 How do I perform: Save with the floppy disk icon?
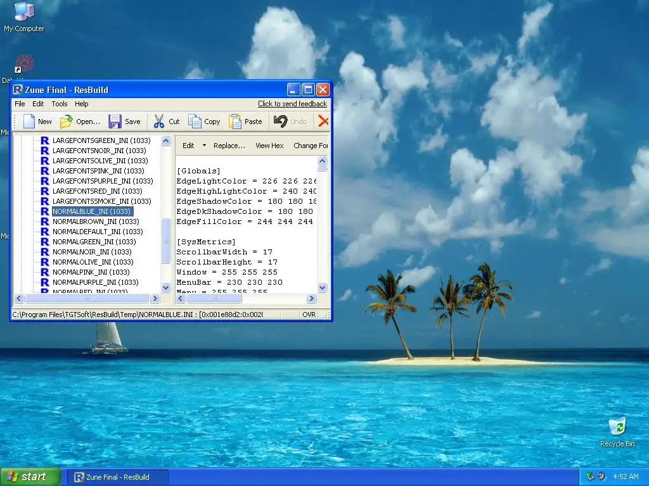pyautogui.click(x=115, y=121)
